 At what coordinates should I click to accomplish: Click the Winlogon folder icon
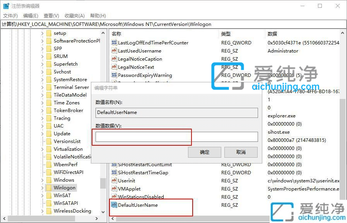(x=49, y=188)
